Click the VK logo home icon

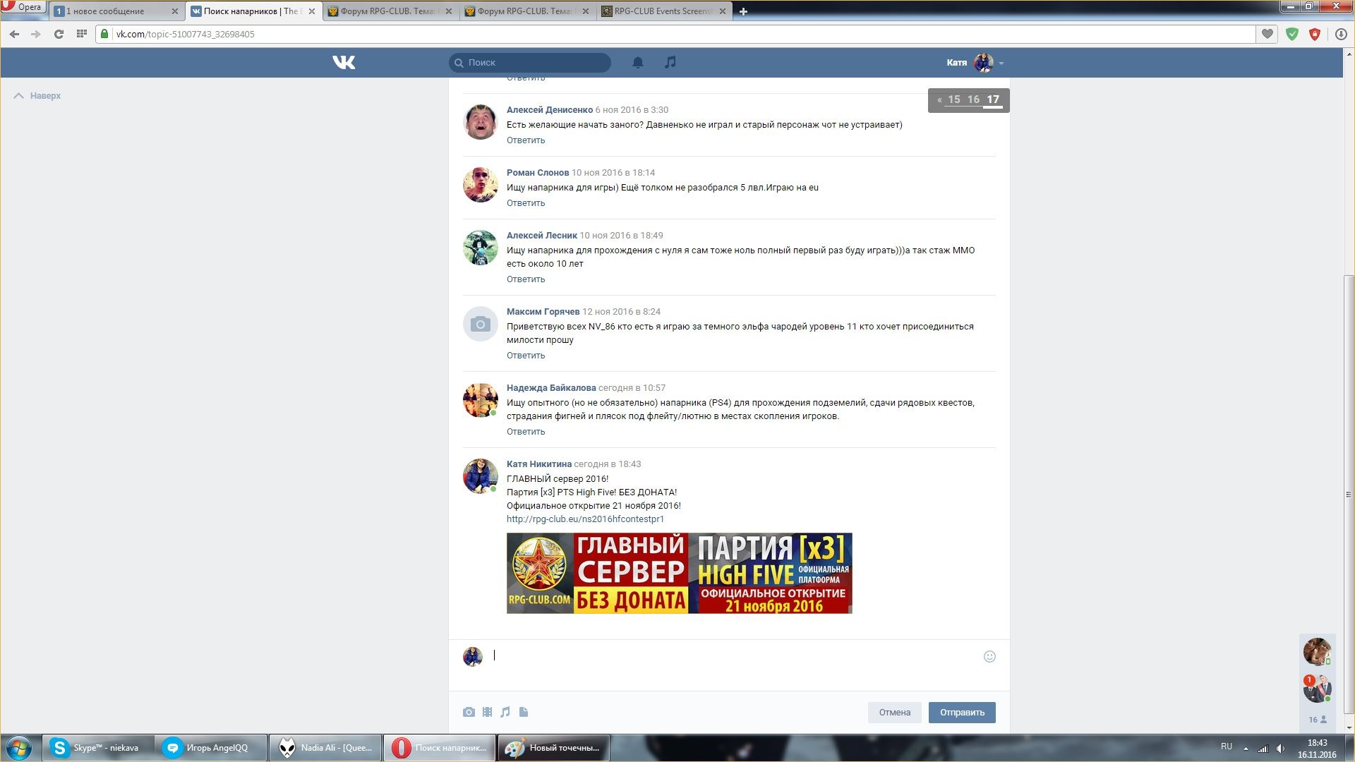[x=344, y=63]
